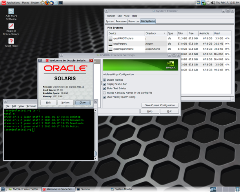Open View menu in System Monitor

click(x=127, y=16)
